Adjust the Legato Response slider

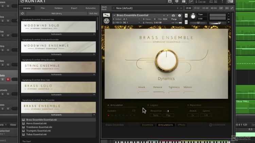[x=168, y=111]
